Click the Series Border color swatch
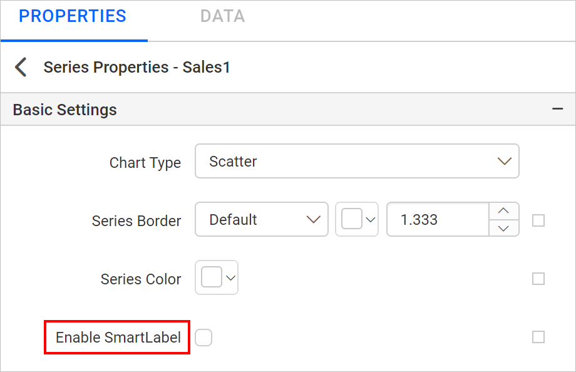576x372 pixels. pos(352,219)
